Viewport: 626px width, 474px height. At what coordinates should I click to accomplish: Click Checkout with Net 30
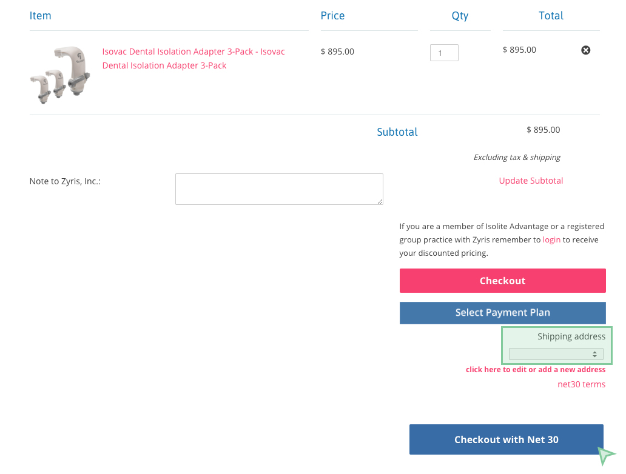click(x=506, y=439)
